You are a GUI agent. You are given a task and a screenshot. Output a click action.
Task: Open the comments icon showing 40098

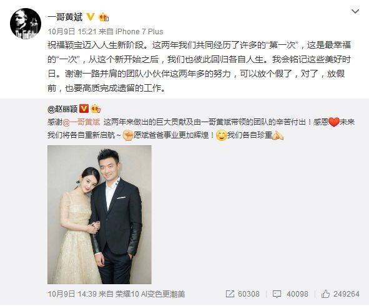(290, 294)
